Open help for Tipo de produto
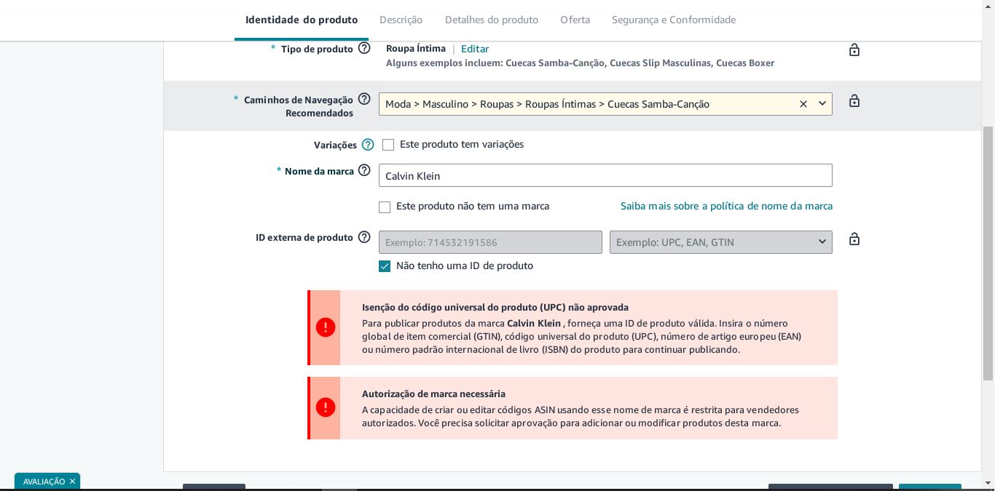This screenshot has width=995, height=491. click(364, 49)
